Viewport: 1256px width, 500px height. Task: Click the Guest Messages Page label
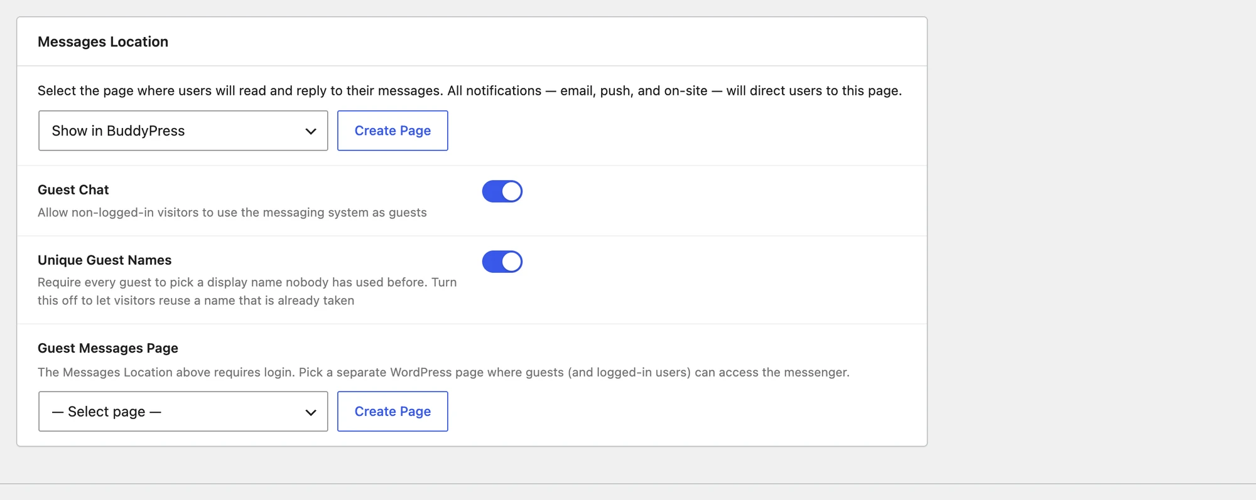tap(108, 348)
